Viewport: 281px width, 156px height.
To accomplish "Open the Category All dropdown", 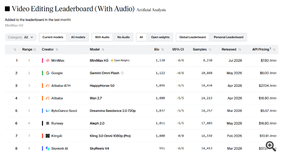I will click(21, 37).
